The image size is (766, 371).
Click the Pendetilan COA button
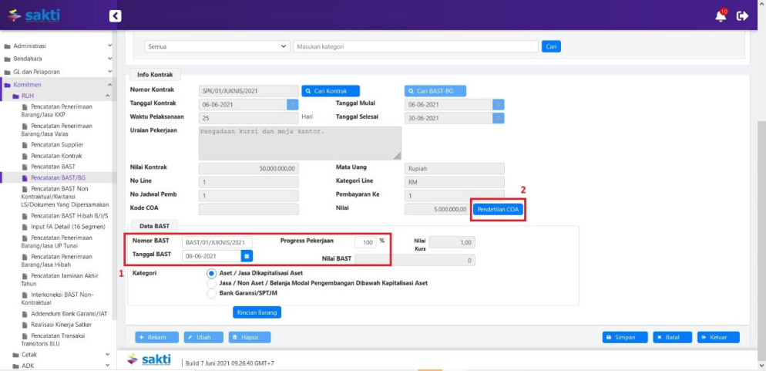[498, 209]
